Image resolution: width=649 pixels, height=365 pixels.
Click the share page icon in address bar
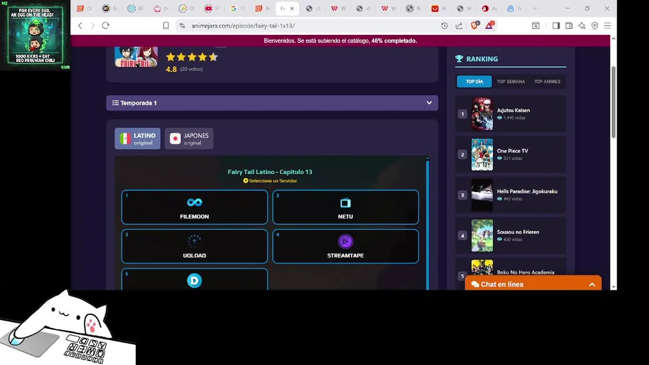click(459, 26)
